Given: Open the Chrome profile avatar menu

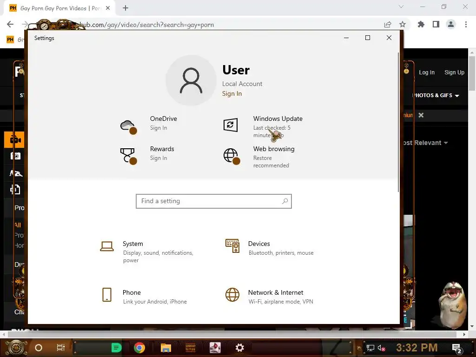Looking at the screenshot, I should (x=451, y=24).
